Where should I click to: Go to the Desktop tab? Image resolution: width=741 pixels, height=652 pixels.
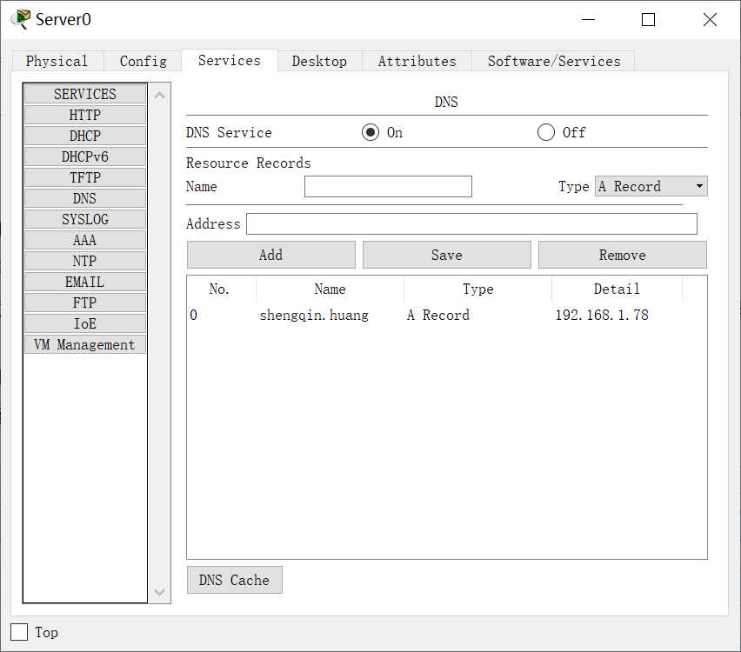pos(319,61)
